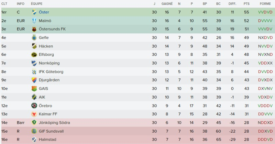Click the GIF Sundsvall club badge

pos(34,131)
